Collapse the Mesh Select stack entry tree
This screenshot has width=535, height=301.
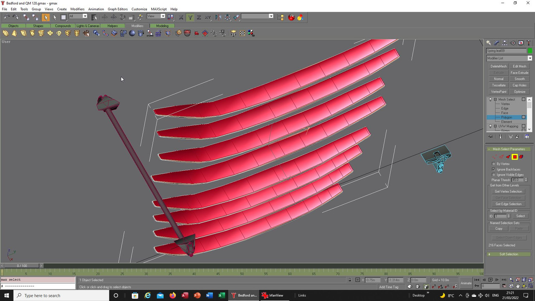tap(495, 99)
